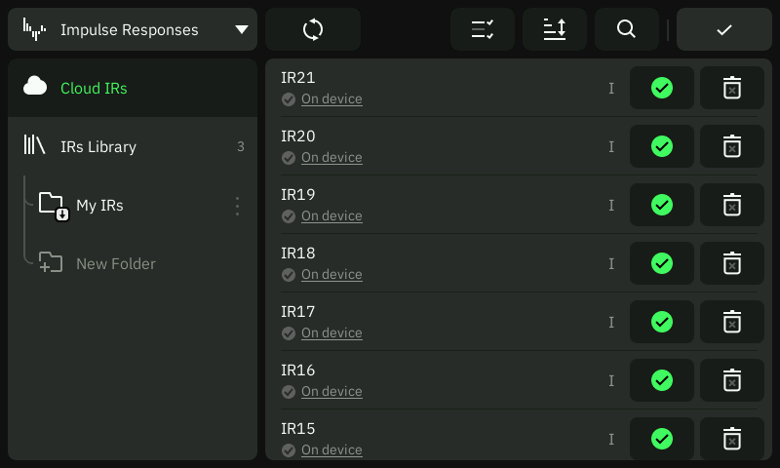Select the IR19 list row name
Viewport: 780px width, 468px height.
click(298, 195)
